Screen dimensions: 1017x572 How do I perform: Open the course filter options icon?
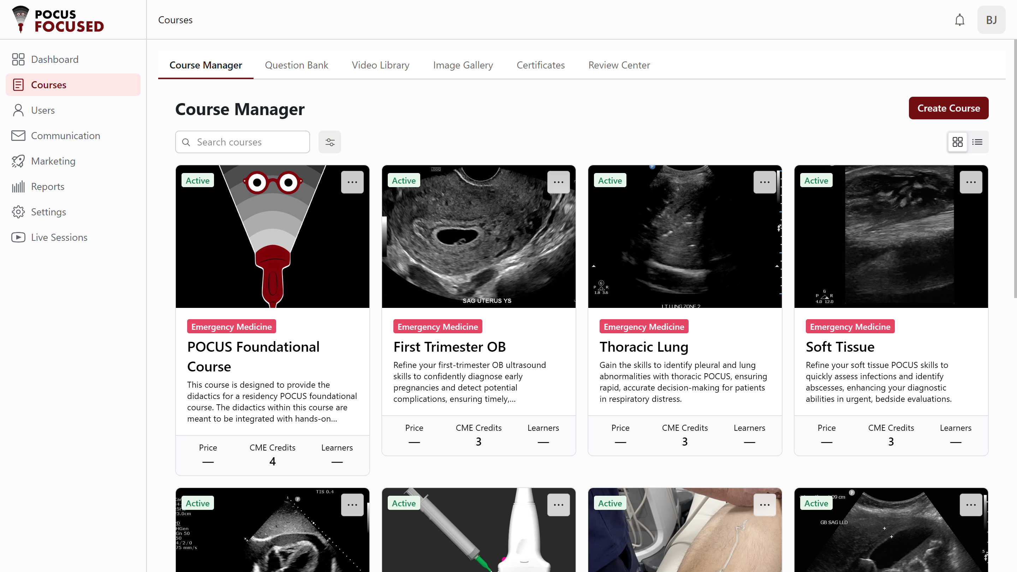(x=330, y=142)
